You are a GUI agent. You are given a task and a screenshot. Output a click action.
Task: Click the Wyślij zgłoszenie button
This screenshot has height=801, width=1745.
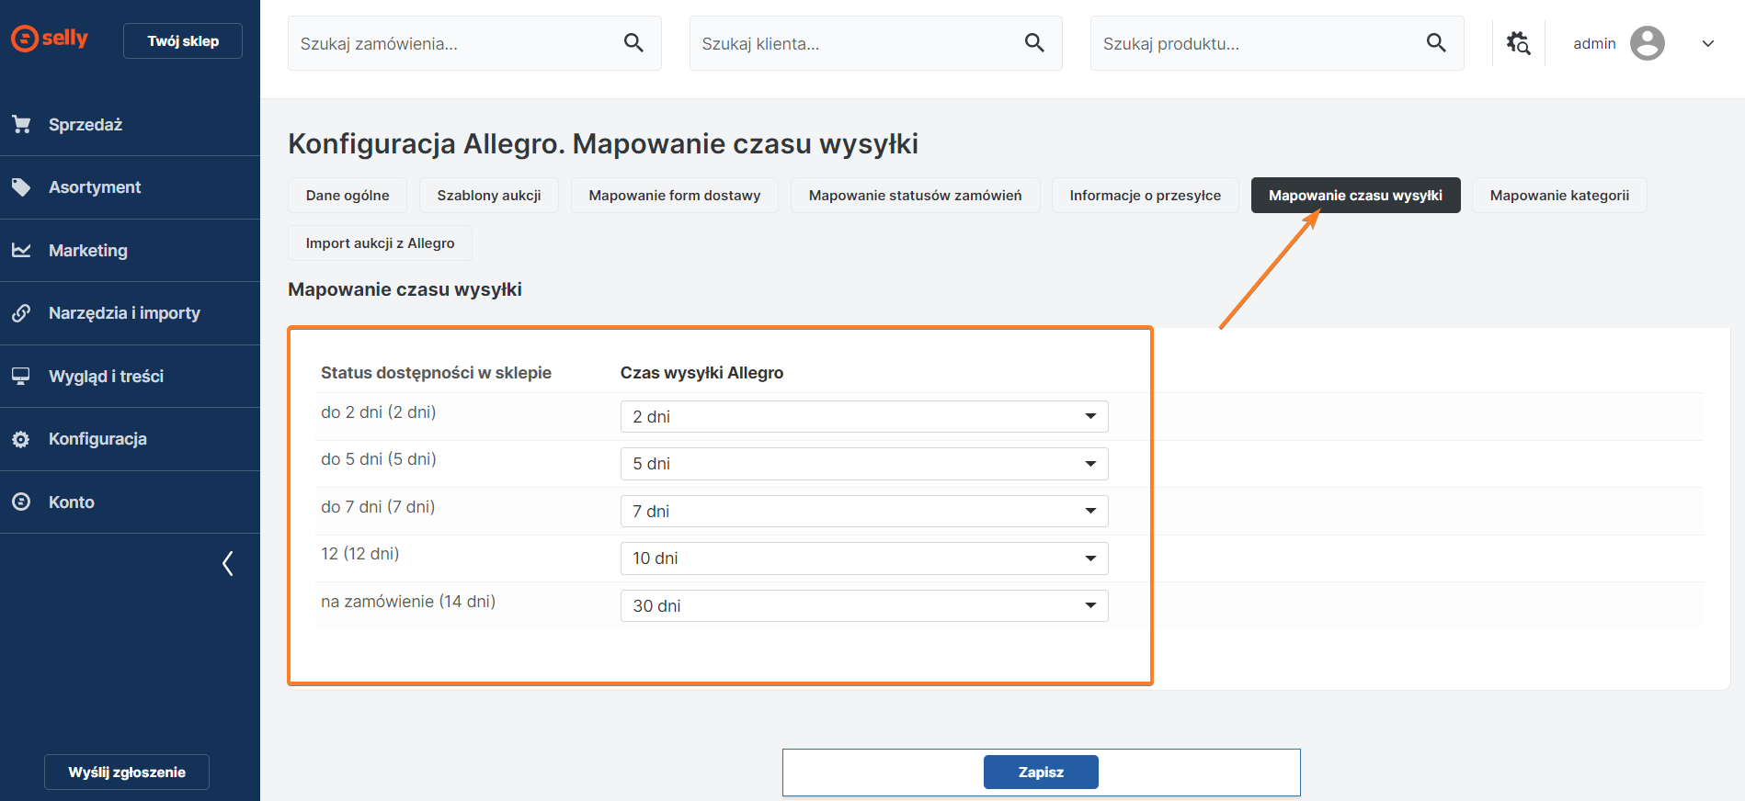click(x=127, y=773)
